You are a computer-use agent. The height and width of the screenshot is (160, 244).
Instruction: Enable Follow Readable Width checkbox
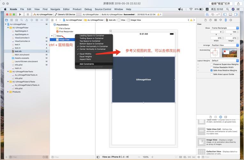coord(211,68)
